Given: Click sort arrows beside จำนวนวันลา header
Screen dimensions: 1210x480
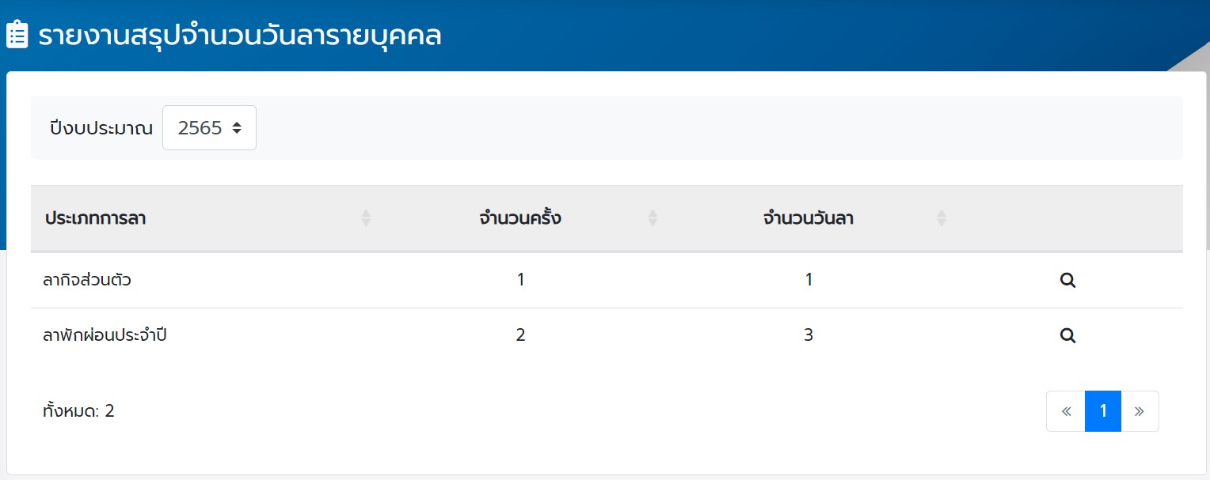Looking at the screenshot, I should coord(942,218).
